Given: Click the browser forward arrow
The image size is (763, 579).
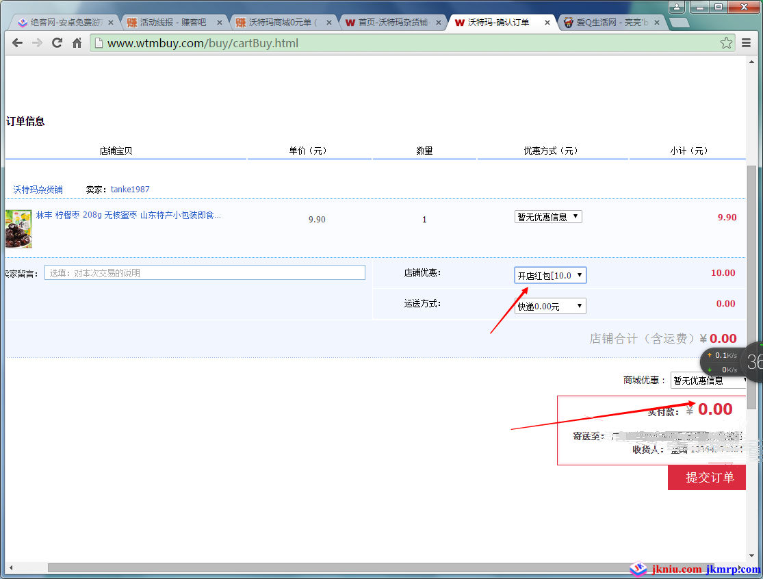Looking at the screenshot, I should [x=37, y=43].
